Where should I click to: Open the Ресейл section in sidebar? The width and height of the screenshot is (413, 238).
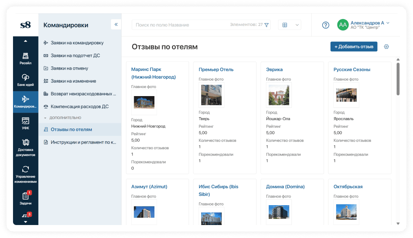pos(26,58)
